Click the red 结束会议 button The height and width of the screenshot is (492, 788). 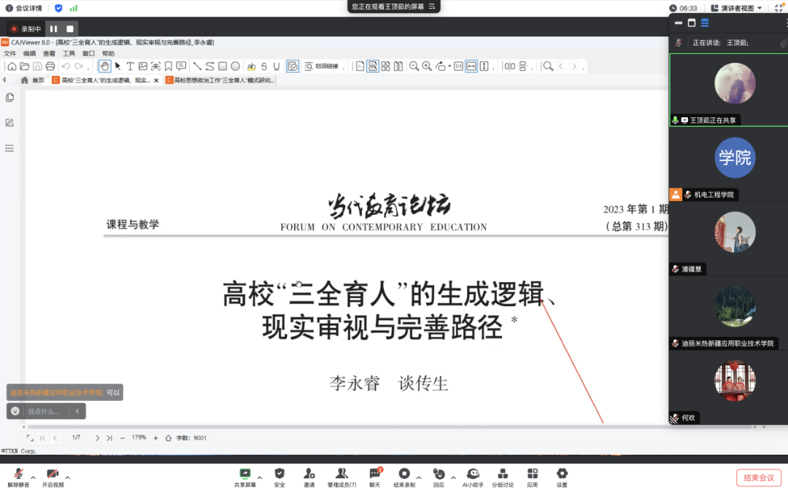click(x=758, y=477)
